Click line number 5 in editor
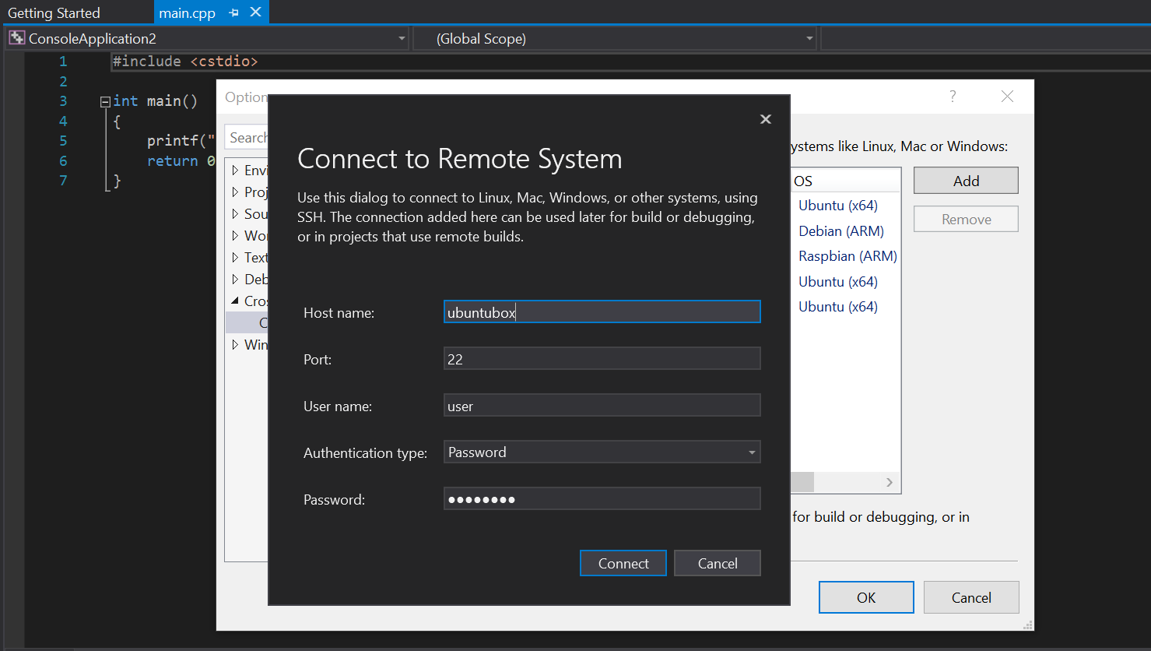Viewport: 1151px width, 651px height. [x=63, y=141]
